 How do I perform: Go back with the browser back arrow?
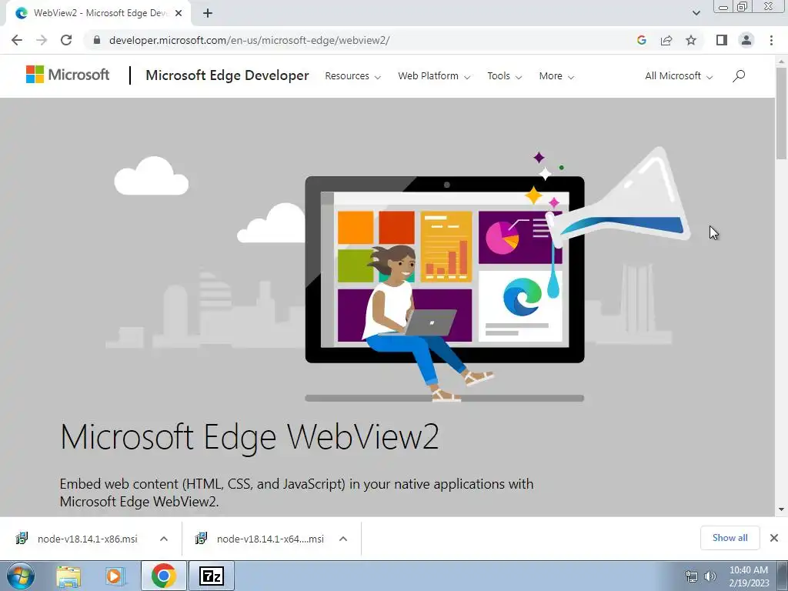click(17, 40)
